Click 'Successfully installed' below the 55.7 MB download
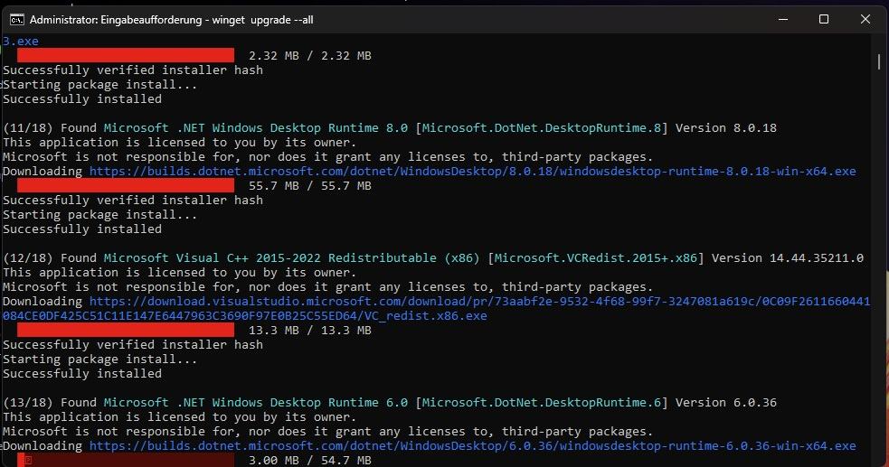The image size is (889, 467). click(82, 229)
